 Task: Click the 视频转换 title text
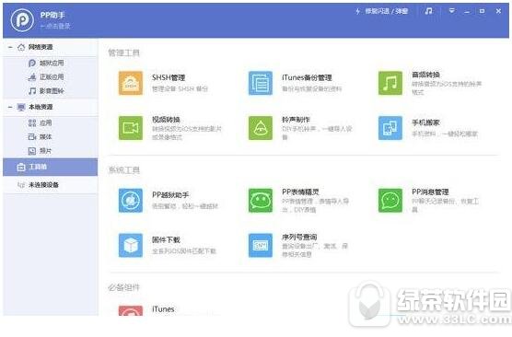[166, 119]
